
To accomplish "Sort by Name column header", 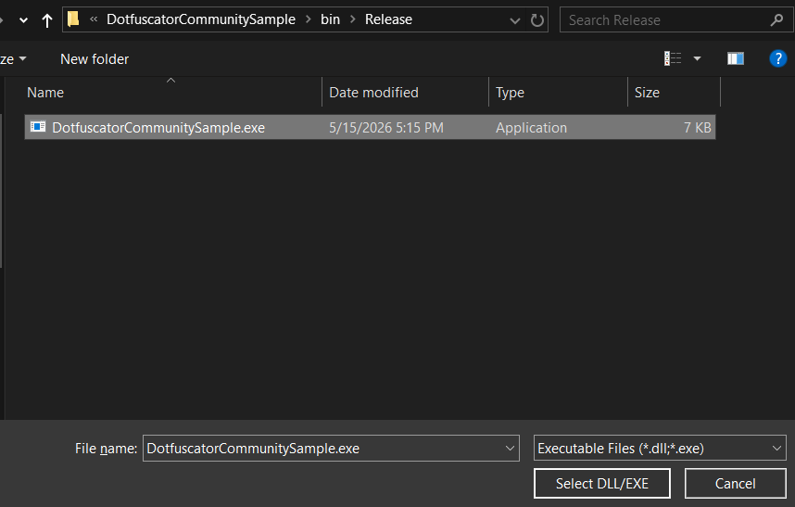I will [172, 93].
